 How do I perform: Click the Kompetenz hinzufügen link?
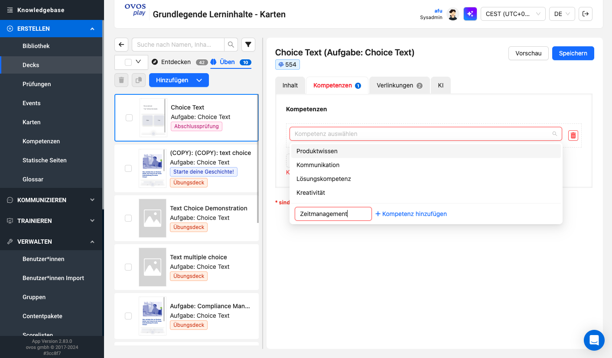point(411,214)
